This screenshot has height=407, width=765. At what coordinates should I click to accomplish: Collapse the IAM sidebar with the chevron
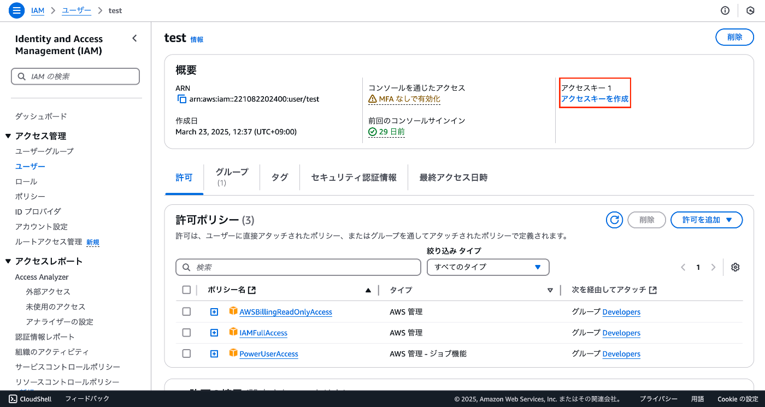point(134,38)
